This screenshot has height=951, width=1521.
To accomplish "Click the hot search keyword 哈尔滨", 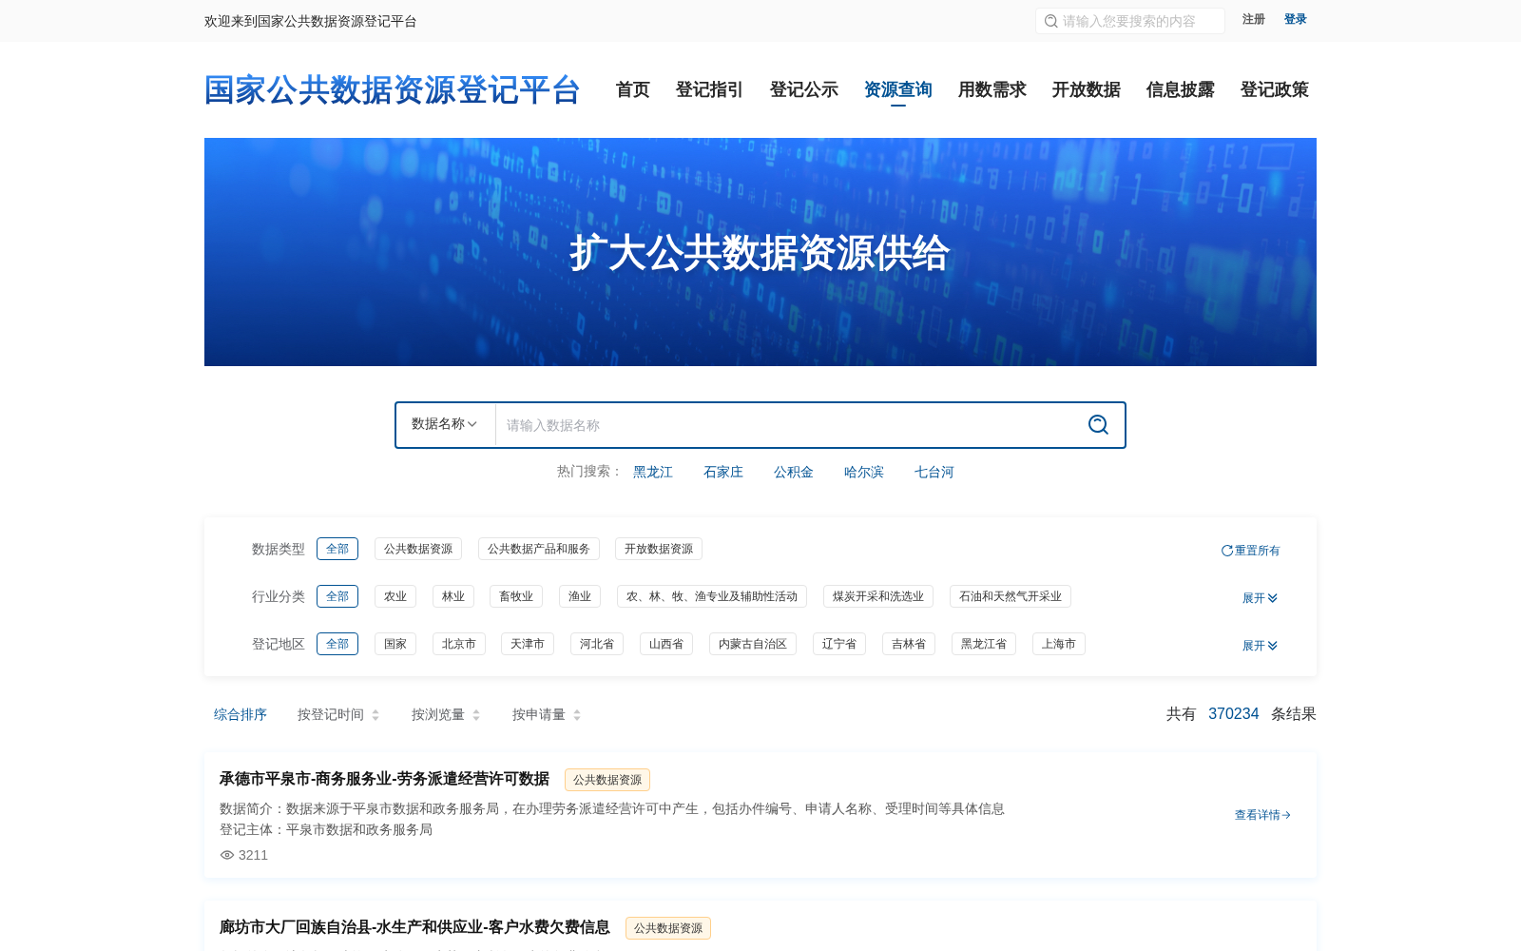I will (x=863, y=472).
